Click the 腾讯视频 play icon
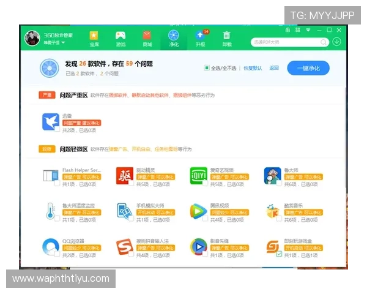 click(x=198, y=211)
